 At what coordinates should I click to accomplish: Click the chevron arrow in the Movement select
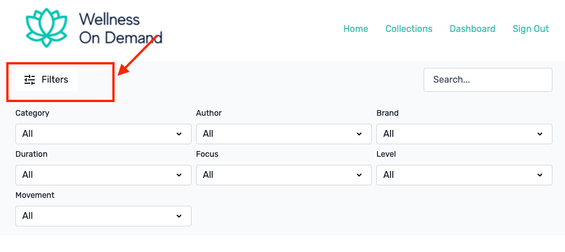pos(179,216)
